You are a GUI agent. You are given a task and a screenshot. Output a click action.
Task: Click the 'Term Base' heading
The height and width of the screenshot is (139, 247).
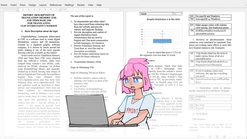[201, 114]
